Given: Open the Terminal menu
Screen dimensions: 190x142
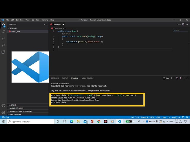Looking at the screenshot, I should click(45, 20).
